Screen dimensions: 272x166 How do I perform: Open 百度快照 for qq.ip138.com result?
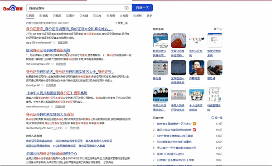63,42
